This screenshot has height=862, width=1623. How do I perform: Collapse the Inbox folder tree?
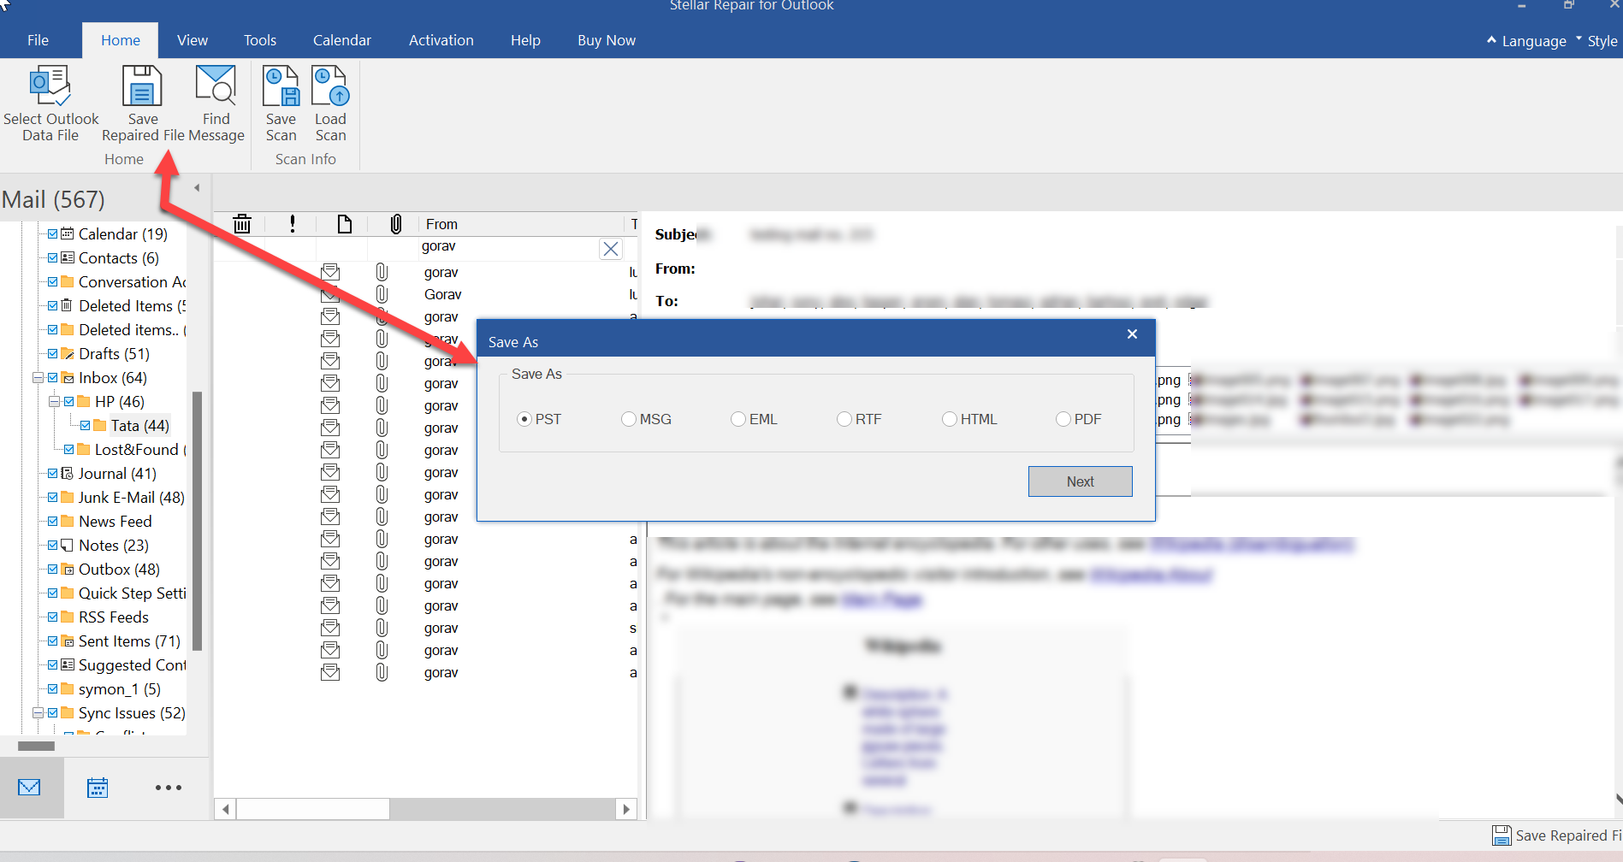click(x=38, y=378)
